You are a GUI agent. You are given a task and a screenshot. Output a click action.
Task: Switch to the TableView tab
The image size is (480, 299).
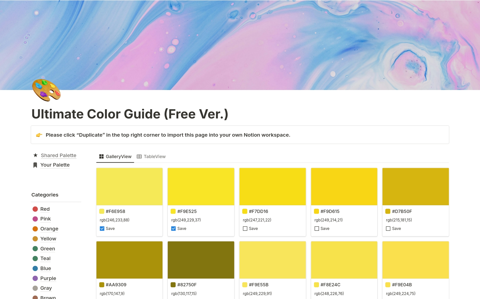click(151, 157)
